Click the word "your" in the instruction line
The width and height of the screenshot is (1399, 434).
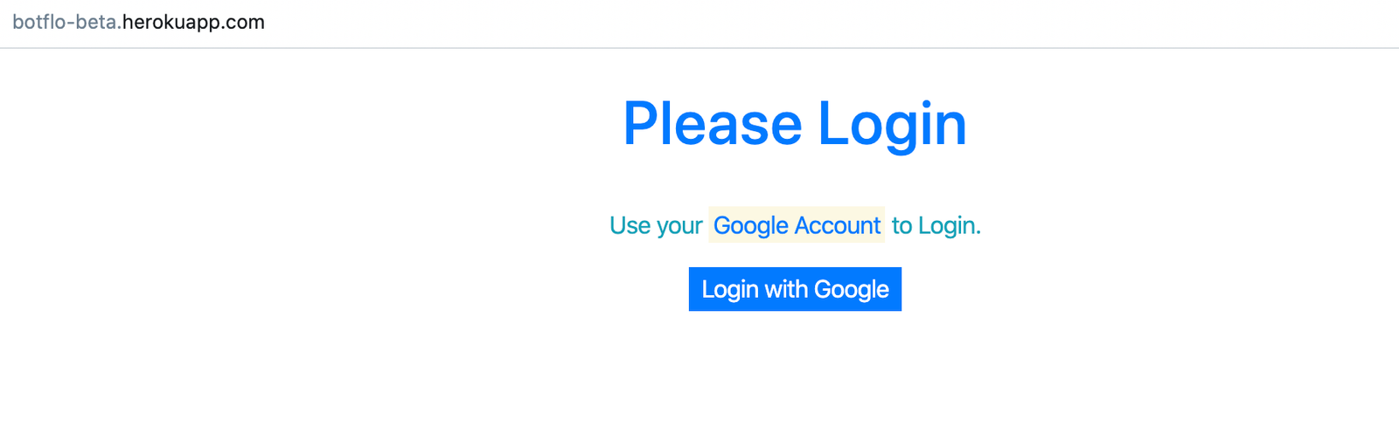click(x=679, y=227)
